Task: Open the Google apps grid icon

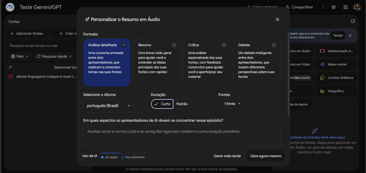Action: [346, 7]
